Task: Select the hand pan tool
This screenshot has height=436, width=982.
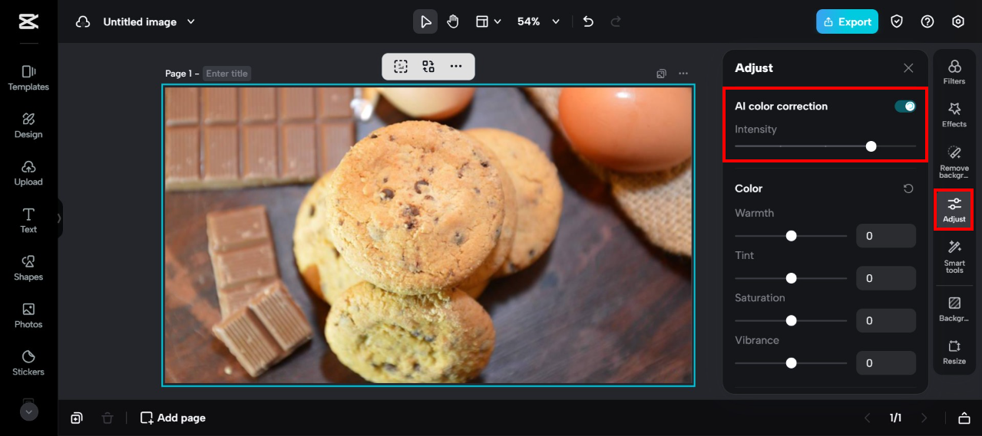Action: pyautogui.click(x=453, y=21)
